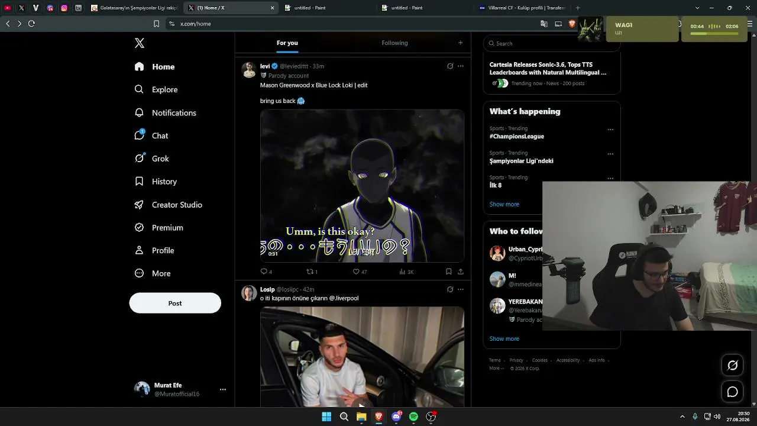Open the Ads info footer link
The width and height of the screenshot is (757, 426).
(x=597, y=360)
